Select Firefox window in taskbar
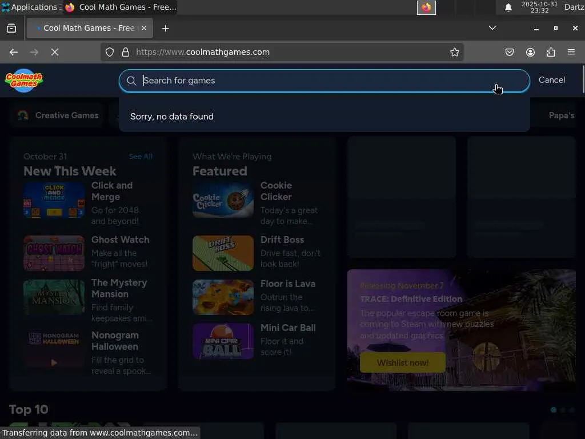 coord(120,7)
